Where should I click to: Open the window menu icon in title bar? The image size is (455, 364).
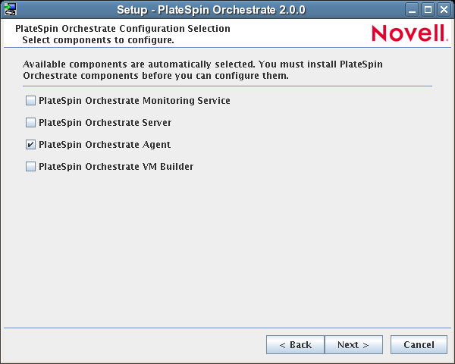coord(10,9)
